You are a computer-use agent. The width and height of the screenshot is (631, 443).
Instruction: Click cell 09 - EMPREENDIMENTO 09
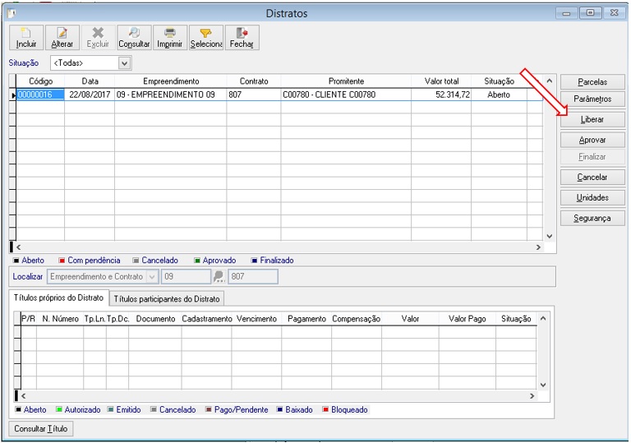171,95
